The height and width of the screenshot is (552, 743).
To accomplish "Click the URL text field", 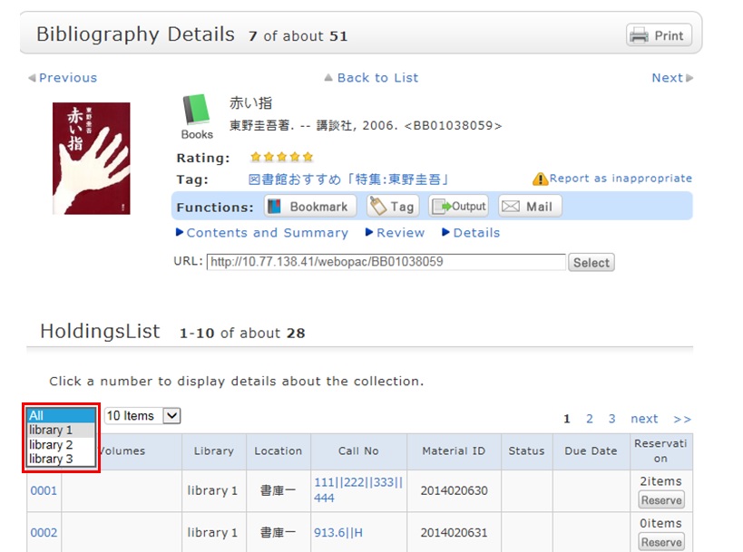I will 386,262.
